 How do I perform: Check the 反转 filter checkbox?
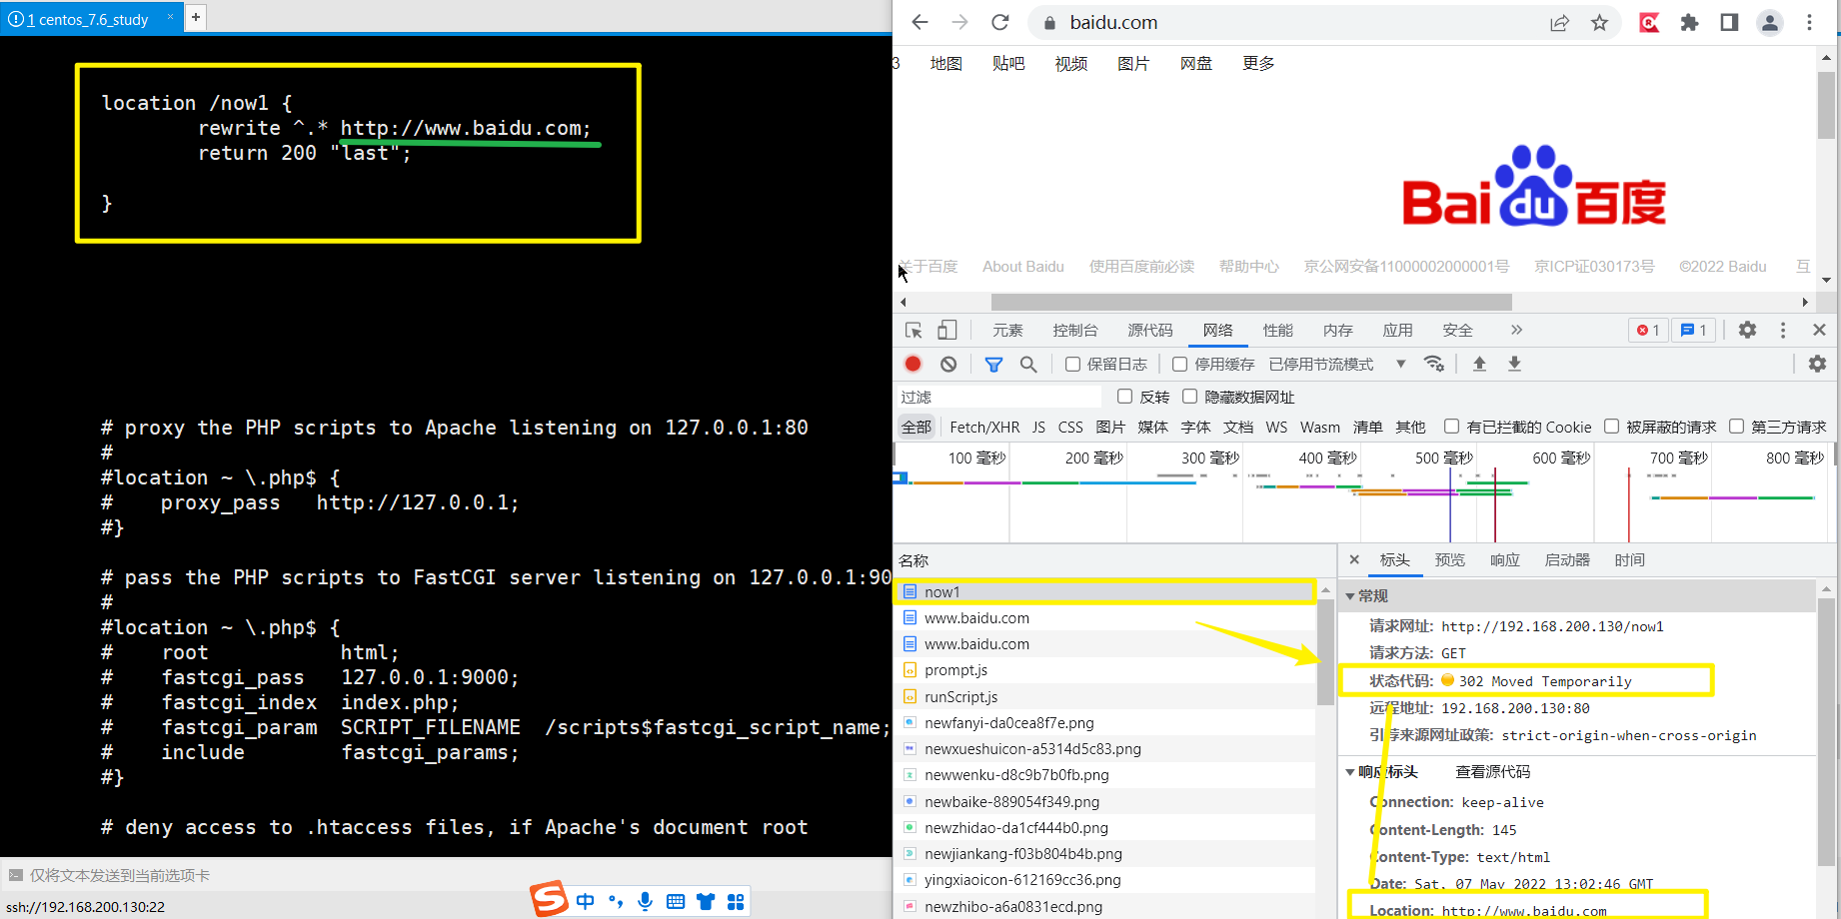coord(1124,397)
